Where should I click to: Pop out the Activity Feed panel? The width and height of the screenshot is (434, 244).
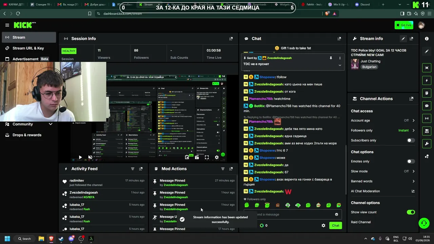coord(141,169)
